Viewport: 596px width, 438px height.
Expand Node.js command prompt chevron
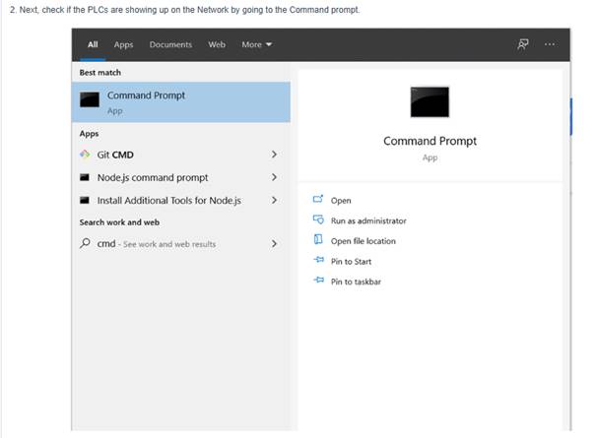274,177
